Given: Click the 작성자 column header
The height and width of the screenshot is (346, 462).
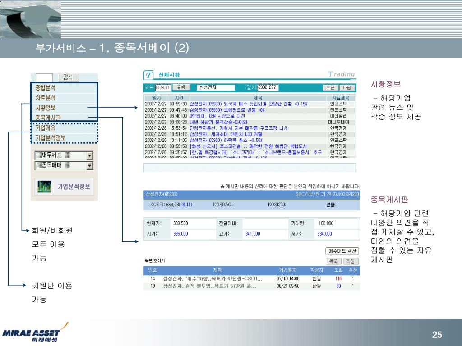Looking at the screenshot, I should pos(317,270).
